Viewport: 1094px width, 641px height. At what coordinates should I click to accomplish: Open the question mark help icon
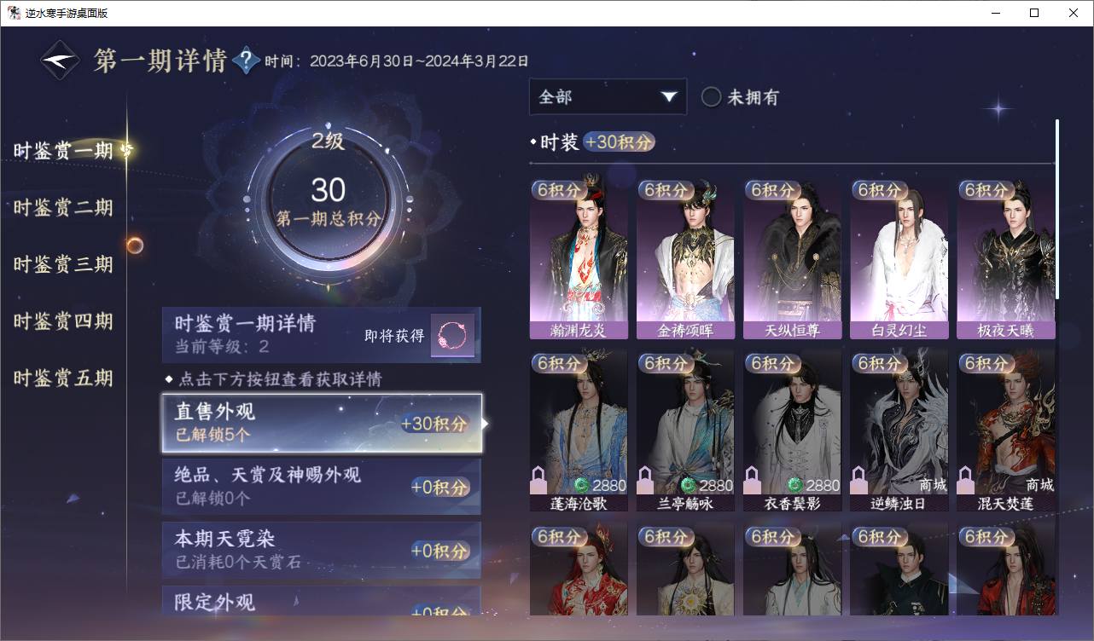246,60
